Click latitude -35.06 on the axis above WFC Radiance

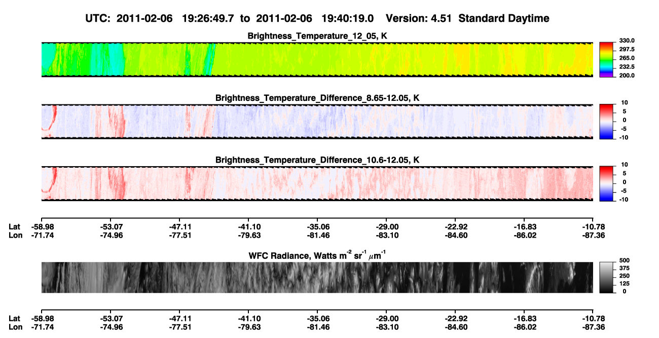317,227
